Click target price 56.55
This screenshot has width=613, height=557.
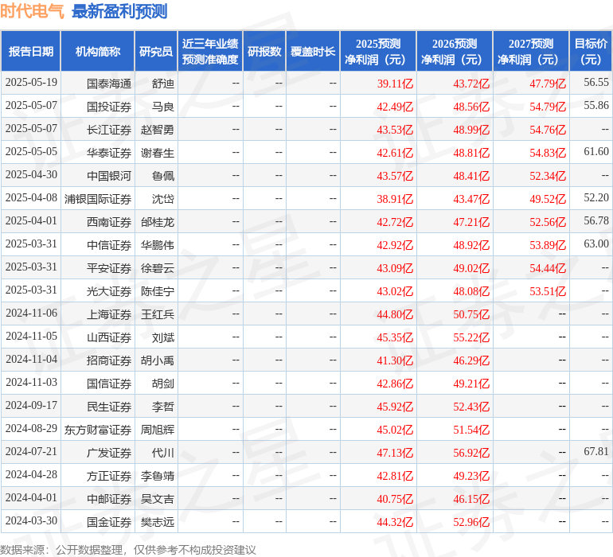pos(596,83)
